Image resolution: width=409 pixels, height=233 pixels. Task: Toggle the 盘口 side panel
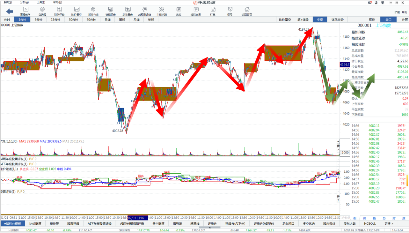388,19
